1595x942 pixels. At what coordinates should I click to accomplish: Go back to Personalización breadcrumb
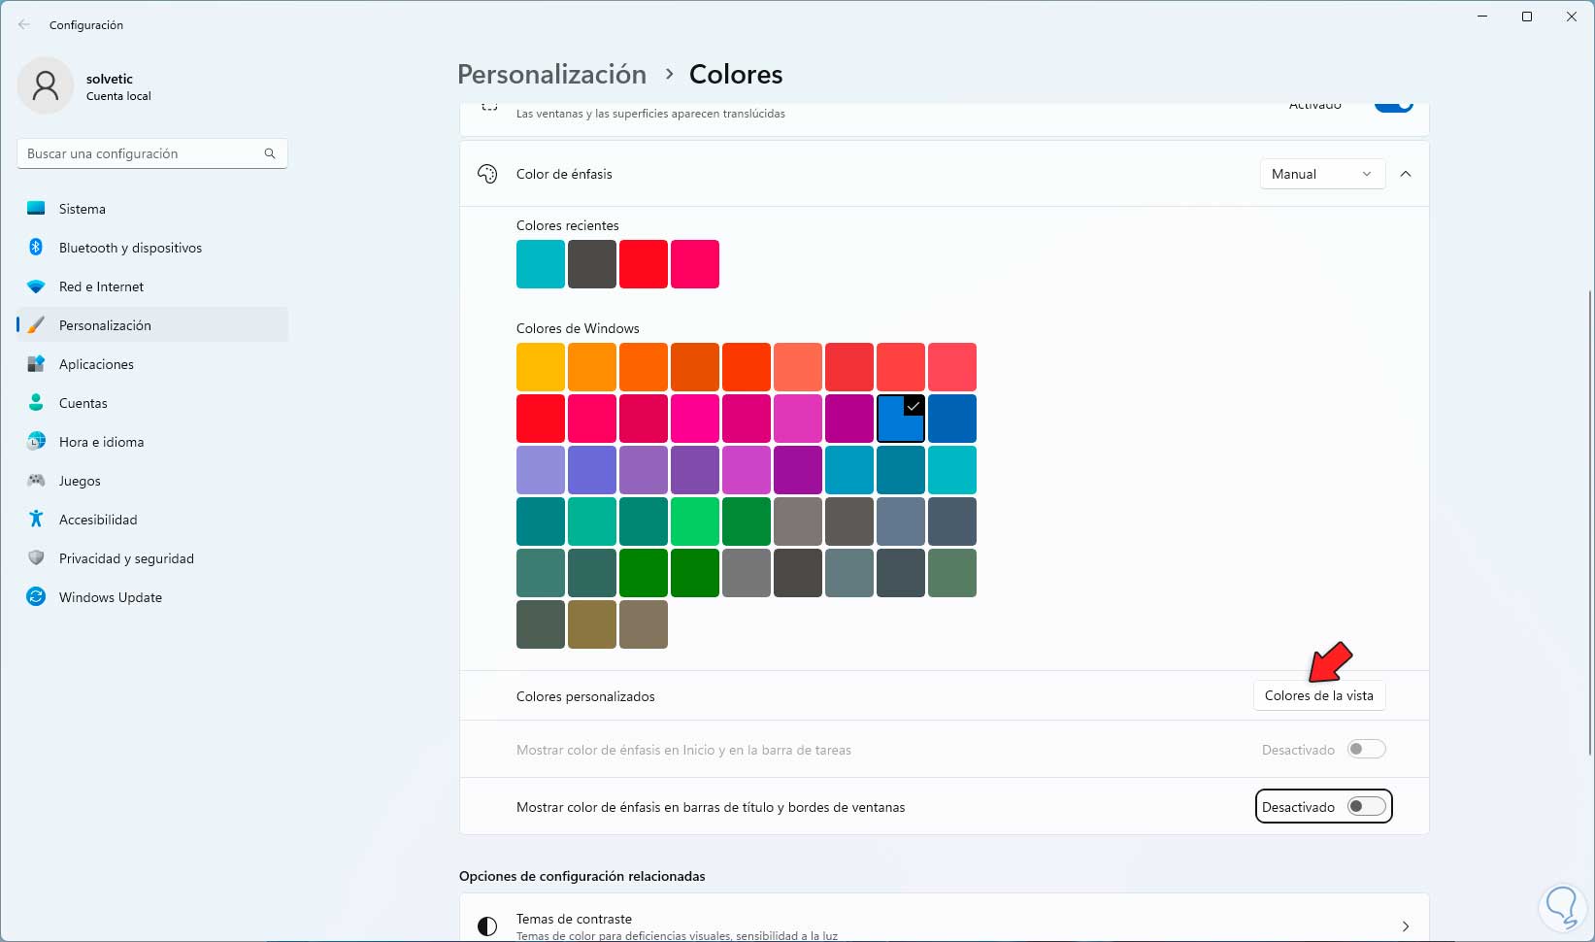(551, 75)
